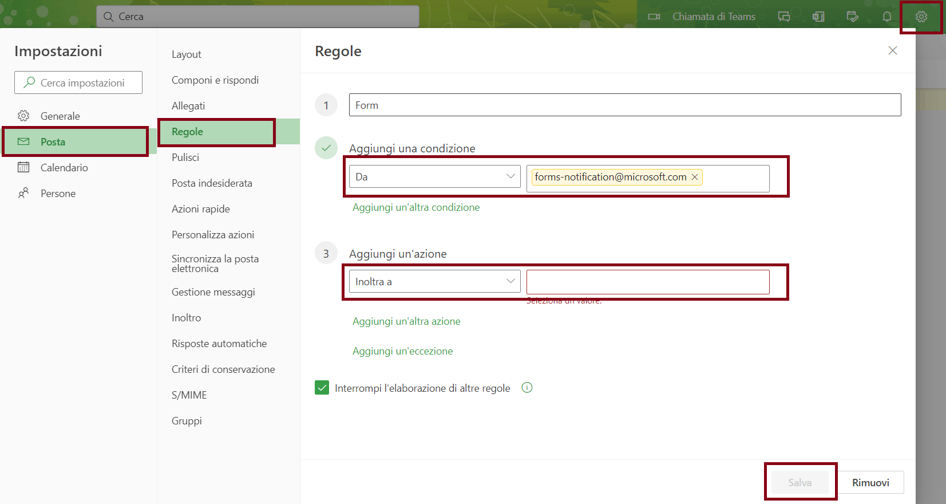Viewport: 946px width, 504px height.
Task: Open the Outlook add-in icon in header
Action: pyautogui.click(x=818, y=17)
